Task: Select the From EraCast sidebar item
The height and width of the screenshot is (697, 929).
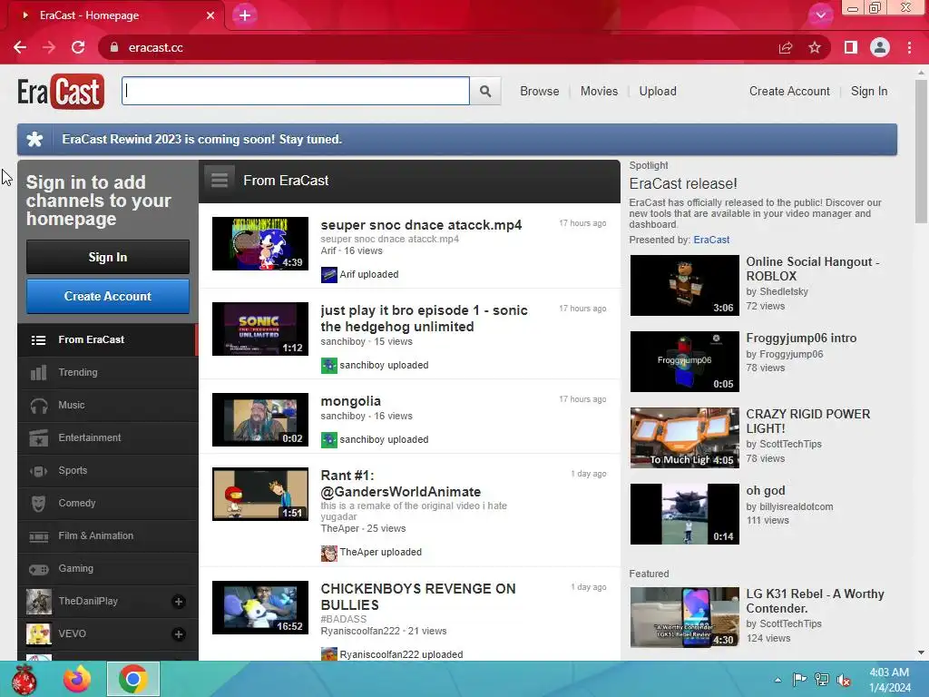Action: click(x=108, y=339)
